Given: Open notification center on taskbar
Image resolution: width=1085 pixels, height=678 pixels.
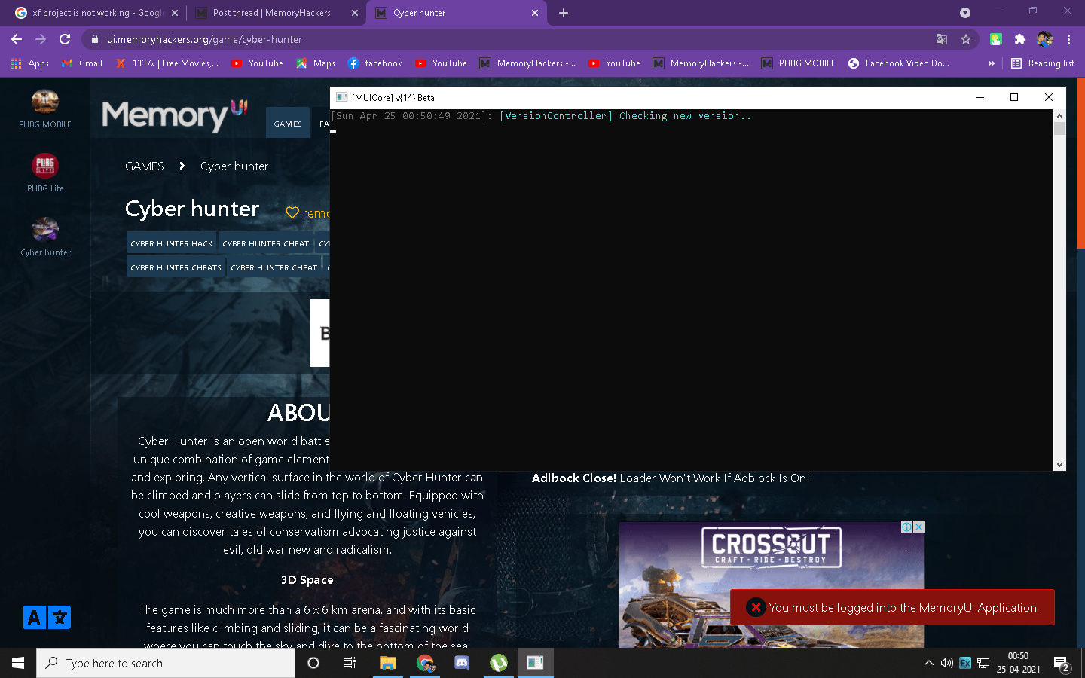Looking at the screenshot, I should [1062, 664].
